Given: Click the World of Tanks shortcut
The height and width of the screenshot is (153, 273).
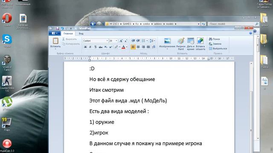Looking at the screenshot, I should point(7,63).
